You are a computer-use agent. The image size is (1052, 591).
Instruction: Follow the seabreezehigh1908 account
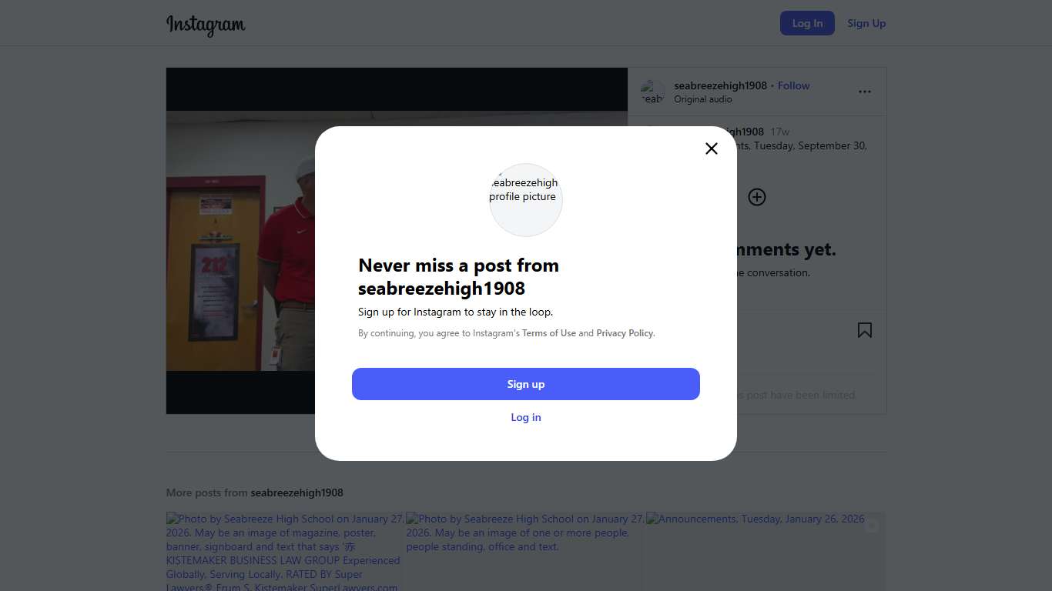point(793,85)
